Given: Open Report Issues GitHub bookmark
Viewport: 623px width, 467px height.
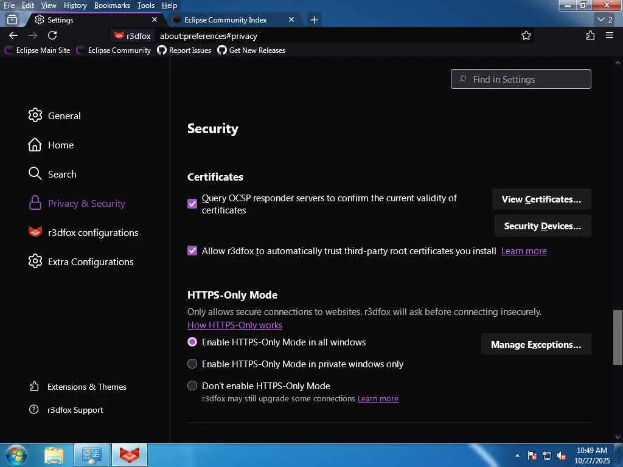Looking at the screenshot, I should (x=184, y=50).
